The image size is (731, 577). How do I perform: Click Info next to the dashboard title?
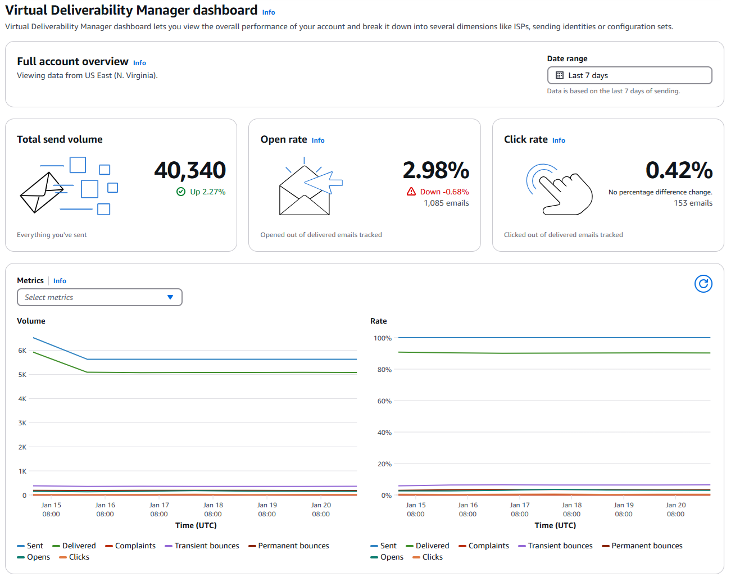click(x=269, y=12)
